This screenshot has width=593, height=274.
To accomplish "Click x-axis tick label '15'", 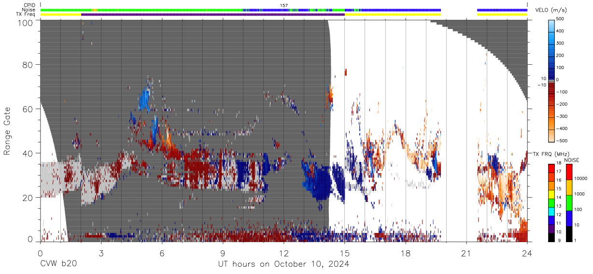I will [x=345, y=253].
